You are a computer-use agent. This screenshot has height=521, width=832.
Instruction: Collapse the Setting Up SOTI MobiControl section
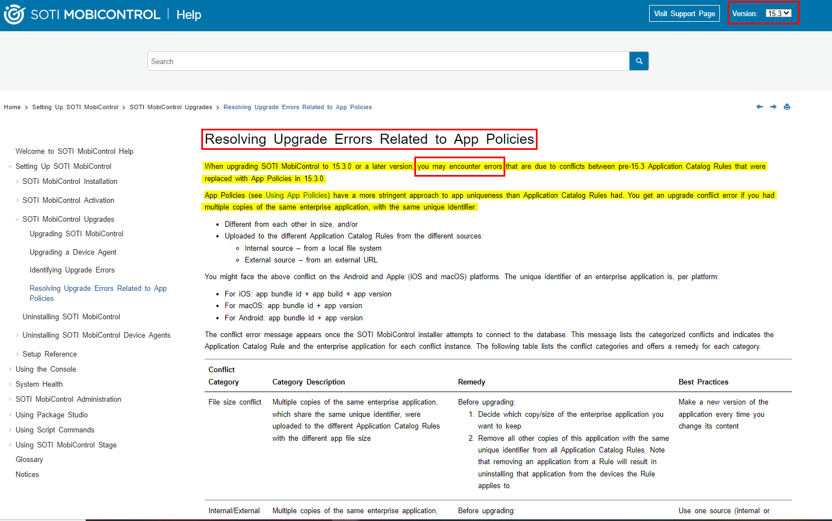pos(10,167)
